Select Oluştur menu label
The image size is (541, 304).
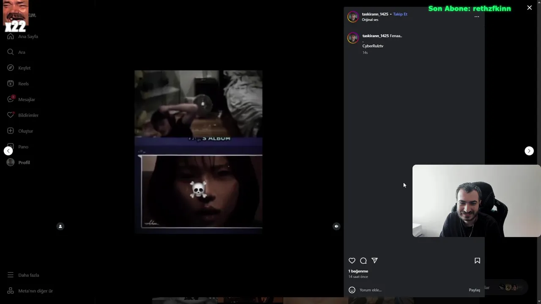click(x=25, y=131)
